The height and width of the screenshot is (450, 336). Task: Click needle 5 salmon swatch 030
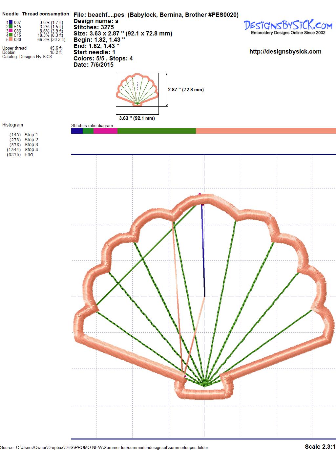pos(11,39)
